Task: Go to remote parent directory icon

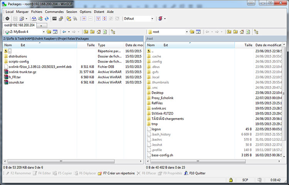Action: (229, 32)
